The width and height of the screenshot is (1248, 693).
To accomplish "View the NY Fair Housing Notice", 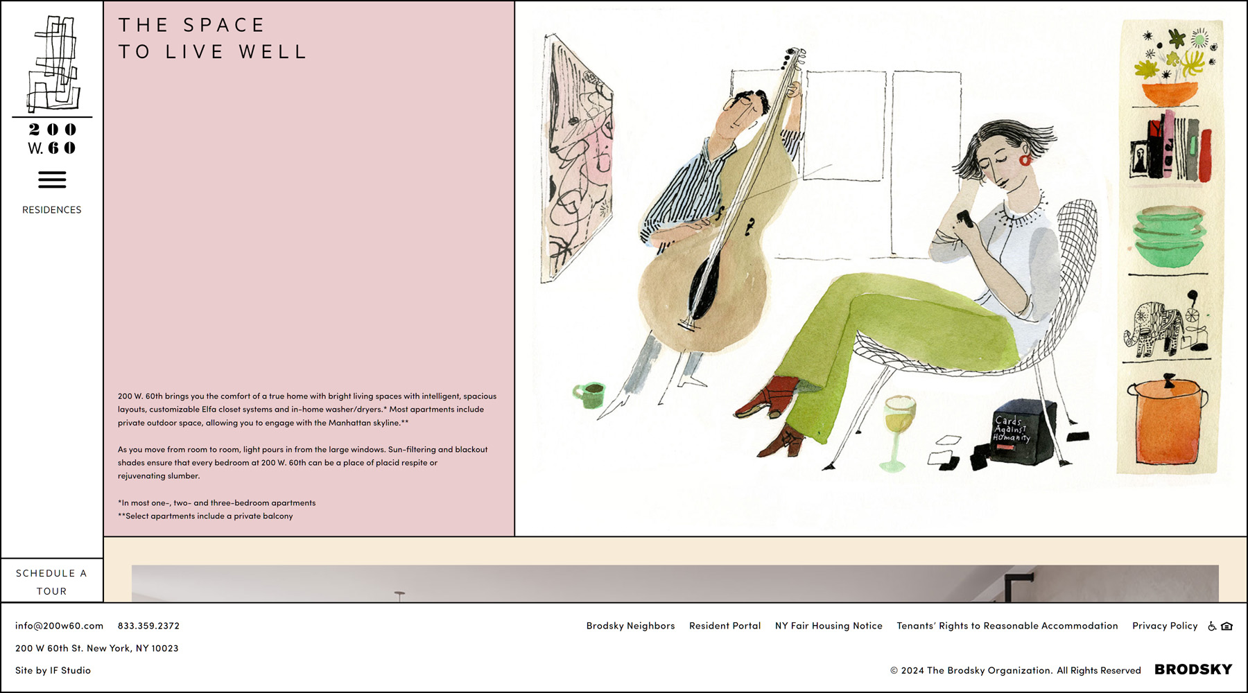I will pos(829,626).
